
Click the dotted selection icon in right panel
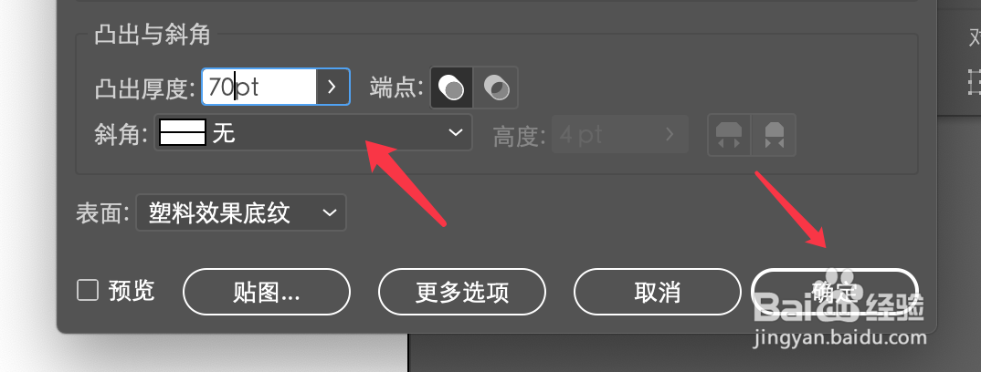tap(974, 82)
